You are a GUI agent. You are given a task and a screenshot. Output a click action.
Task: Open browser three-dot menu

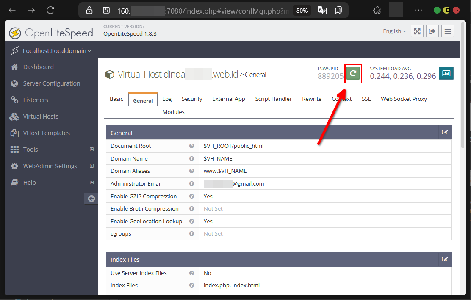(x=418, y=11)
